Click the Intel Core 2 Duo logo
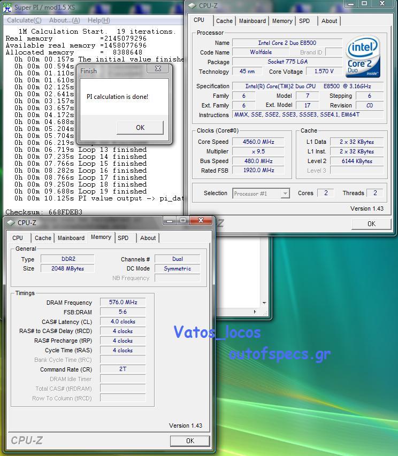This screenshot has width=398, height=456. point(363,57)
